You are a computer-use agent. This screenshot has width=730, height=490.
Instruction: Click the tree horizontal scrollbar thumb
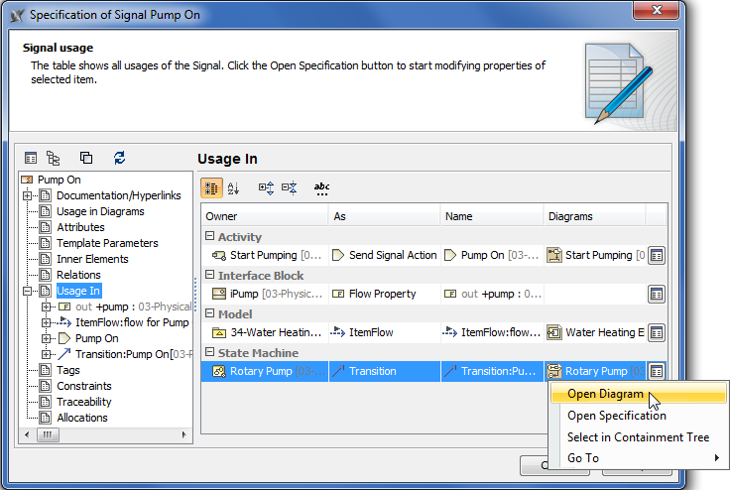click(48, 435)
